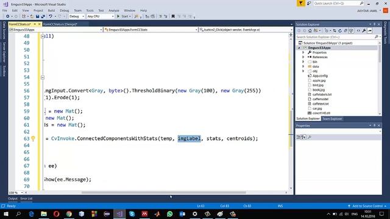
Task: Click Property Pages wrench icon in Properties panel
Action: (x=310, y=137)
